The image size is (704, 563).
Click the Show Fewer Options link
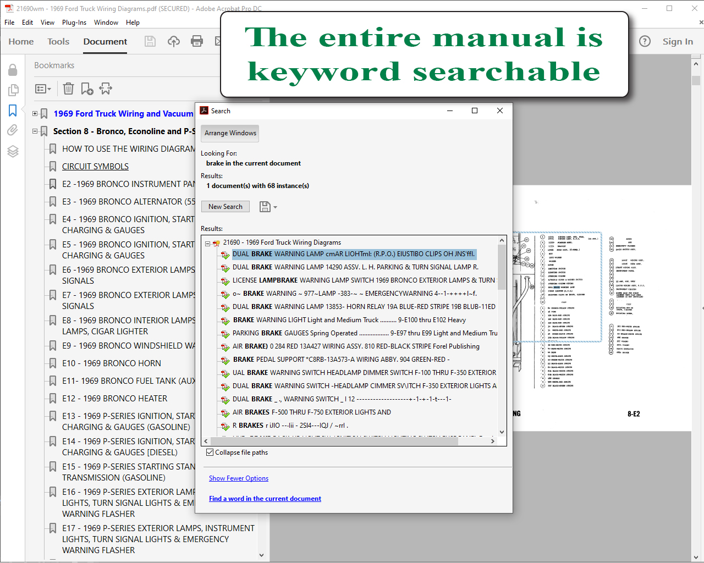pyautogui.click(x=239, y=478)
